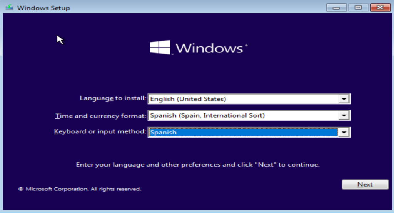This screenshot has height=213, width=394.
Task: Click the Windows Setup title bar icon
Action: pos(9,7)
